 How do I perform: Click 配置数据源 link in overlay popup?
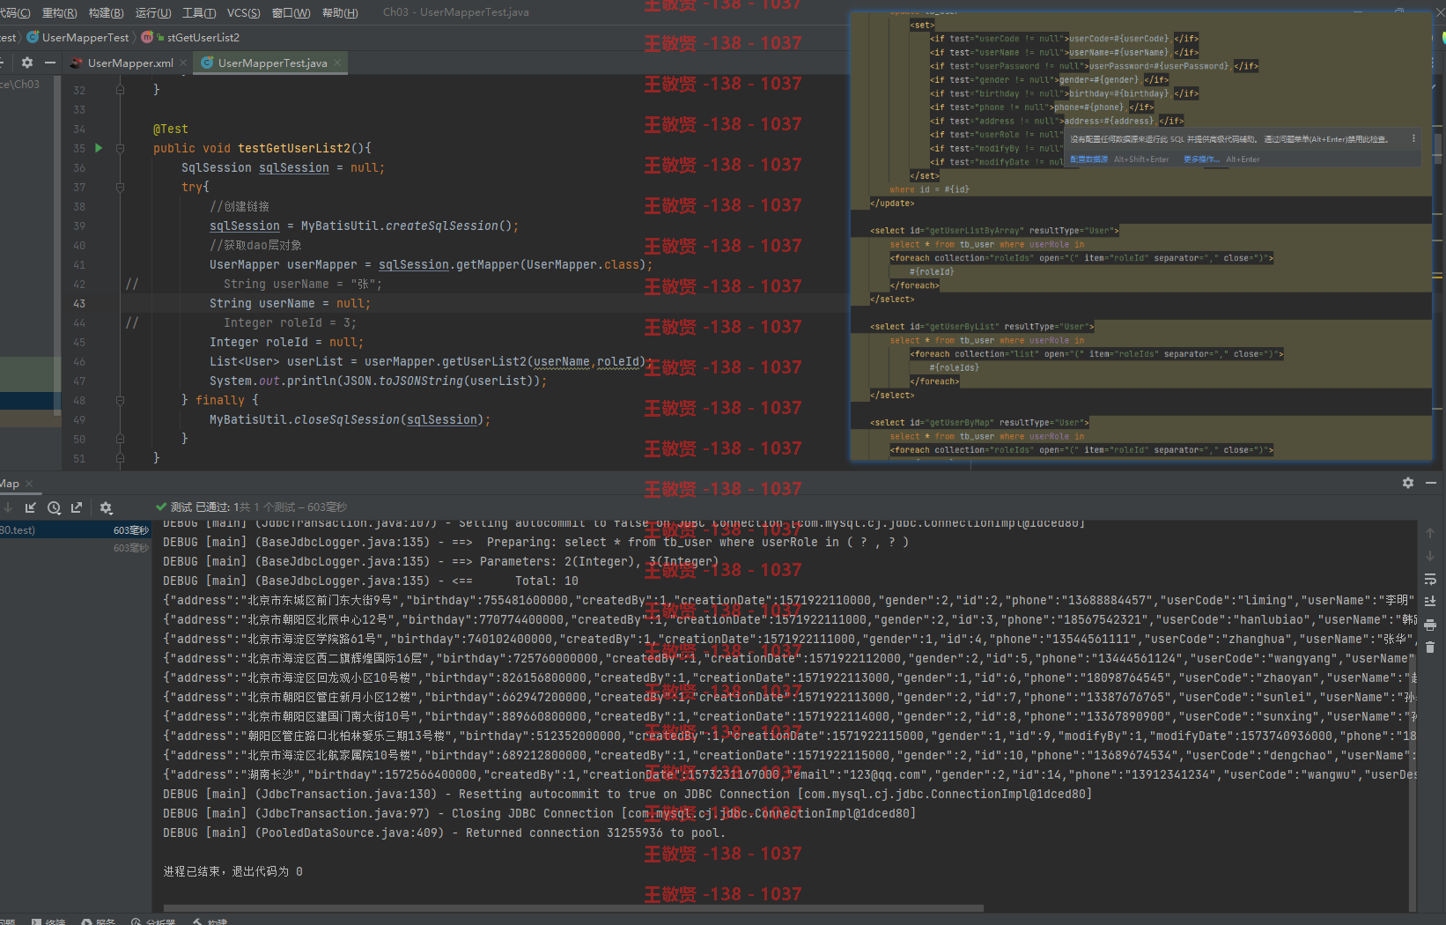[x=1088, y=159]
